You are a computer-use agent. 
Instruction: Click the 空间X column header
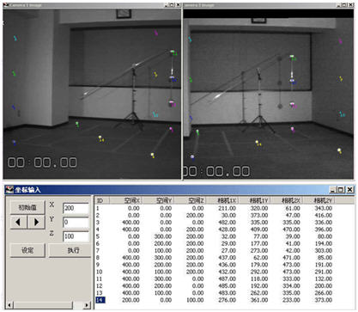tap(126, 200)
